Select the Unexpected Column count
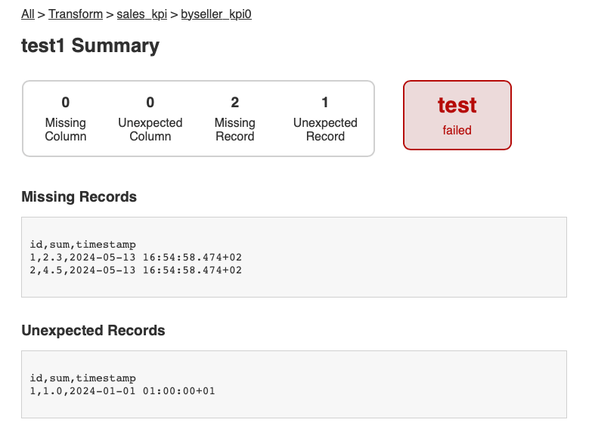Screen dimensions: 592x435 (x=150, y=103)
